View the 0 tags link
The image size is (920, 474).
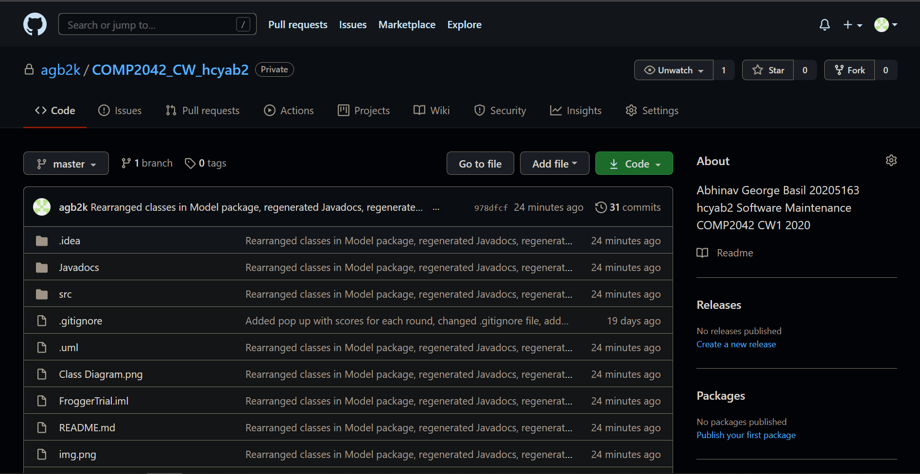pyautogui.click(x=206, y=163)
